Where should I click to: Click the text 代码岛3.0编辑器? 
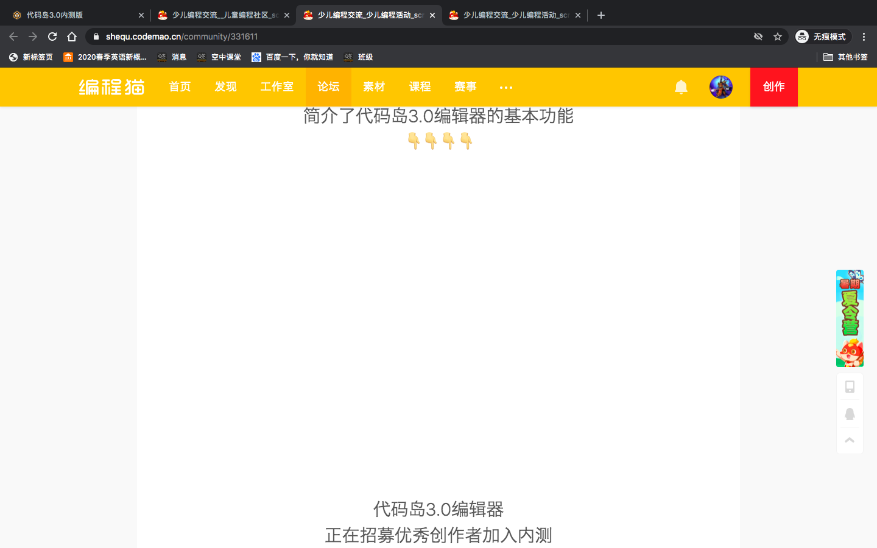point(438,509)
